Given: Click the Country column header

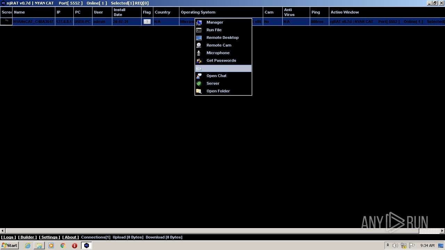Looking at the screenshot, I should tap(166, 12).
